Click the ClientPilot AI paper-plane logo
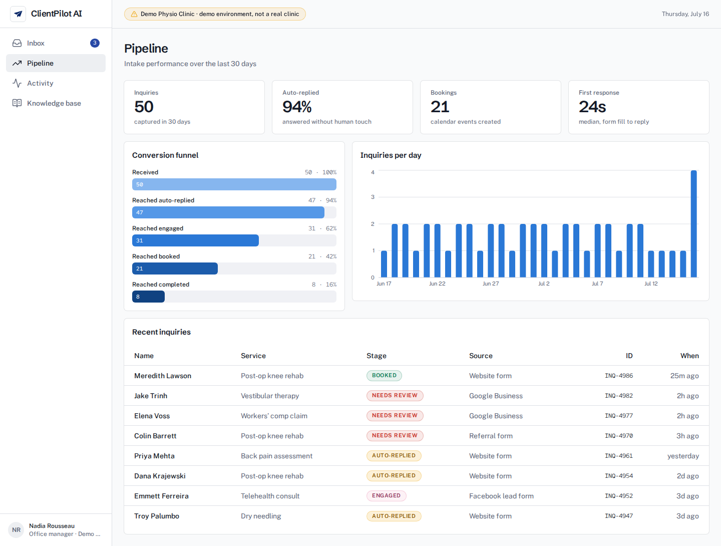The height and width of the screenshot is (546, 721). pyautogui.click(x=18, y=14)
